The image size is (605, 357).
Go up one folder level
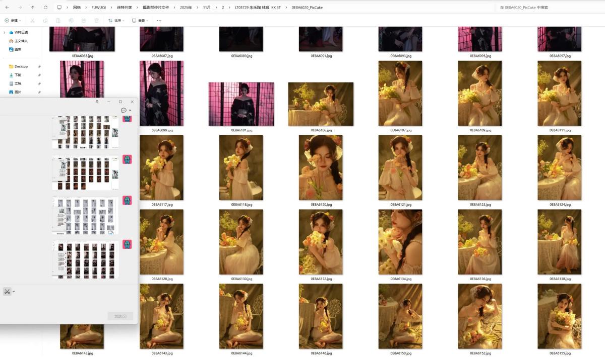33,8
